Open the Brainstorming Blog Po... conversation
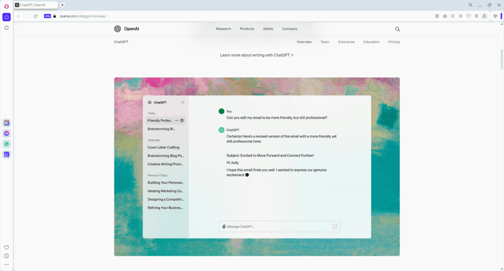 [165, 156]
